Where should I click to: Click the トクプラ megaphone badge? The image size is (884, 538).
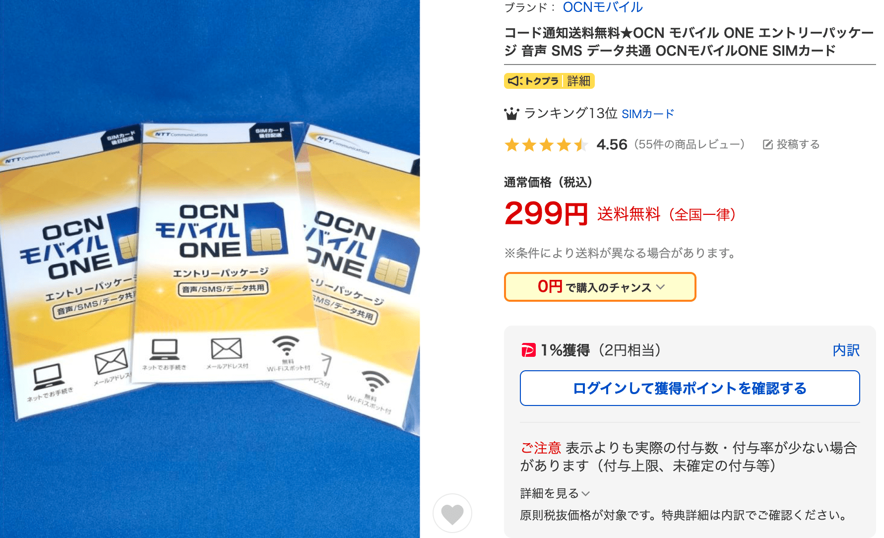(533, 81)
